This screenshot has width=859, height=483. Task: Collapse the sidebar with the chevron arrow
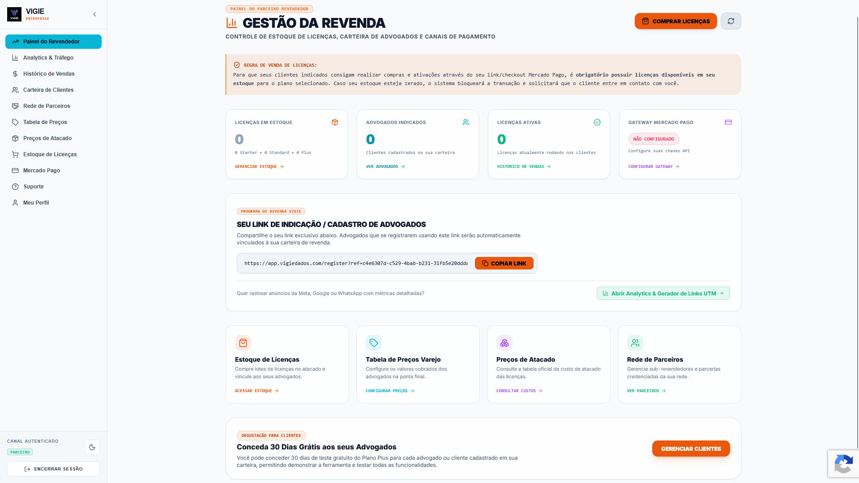(94, 14)
